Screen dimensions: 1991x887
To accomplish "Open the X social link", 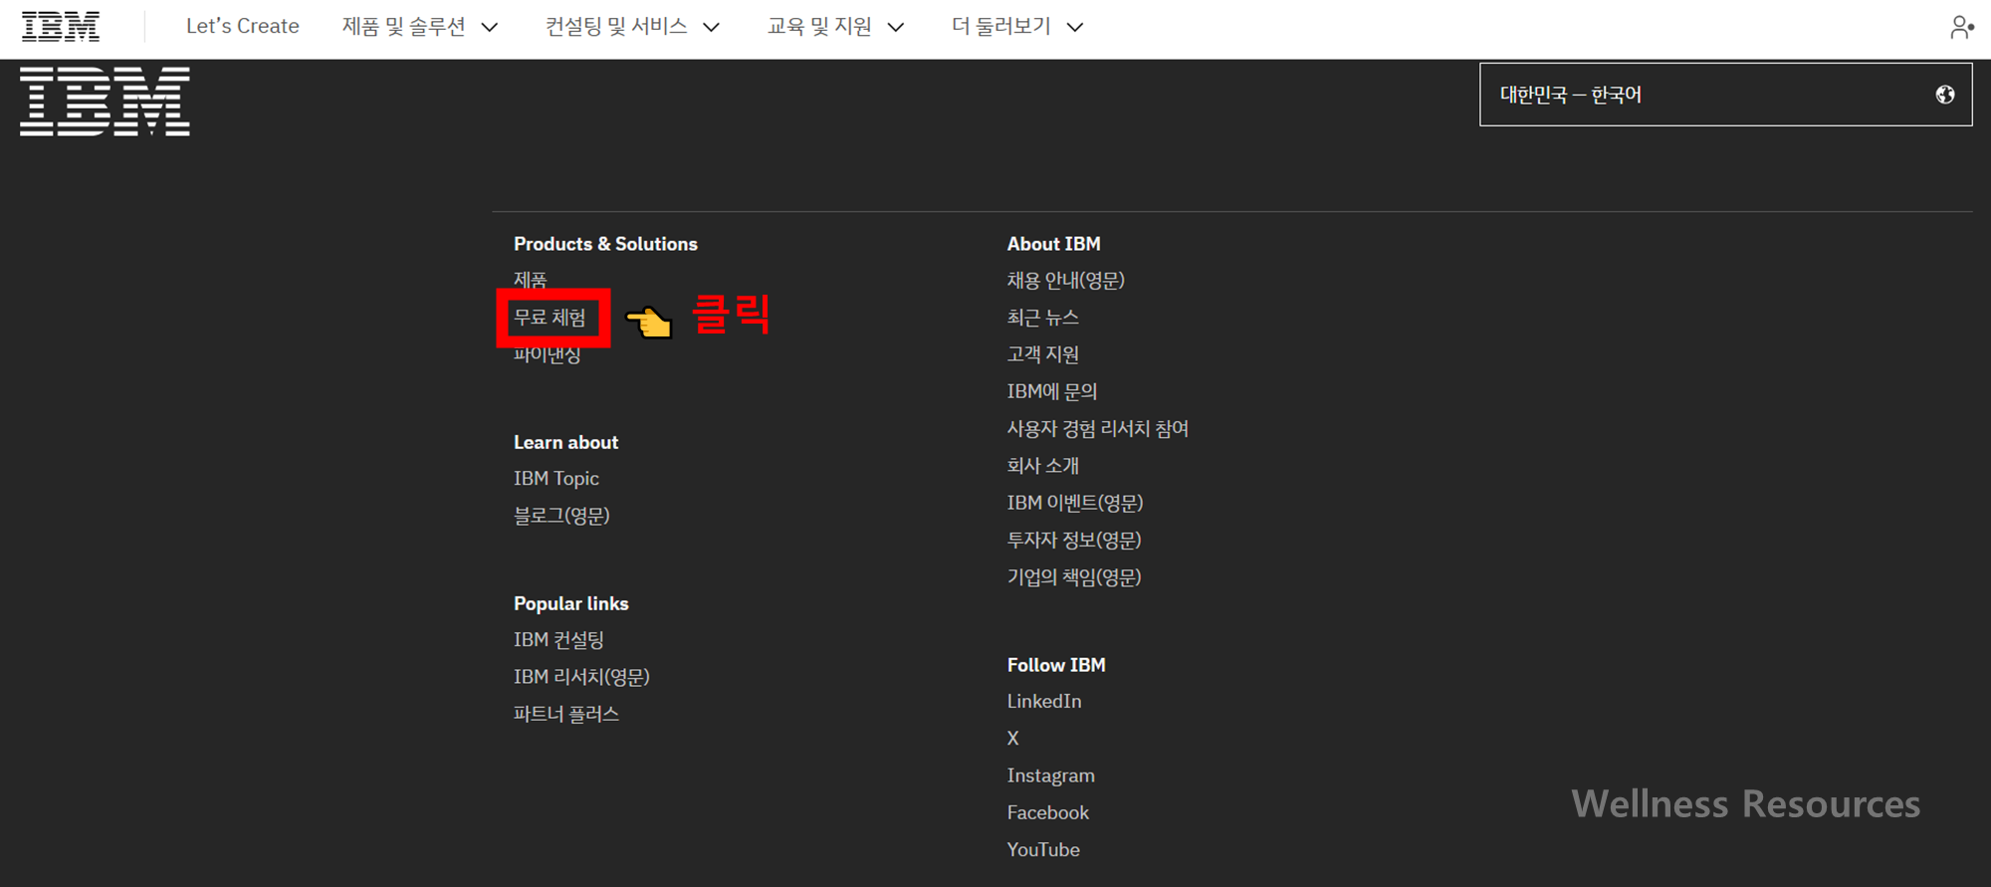I will click(x=1013, y=739).
